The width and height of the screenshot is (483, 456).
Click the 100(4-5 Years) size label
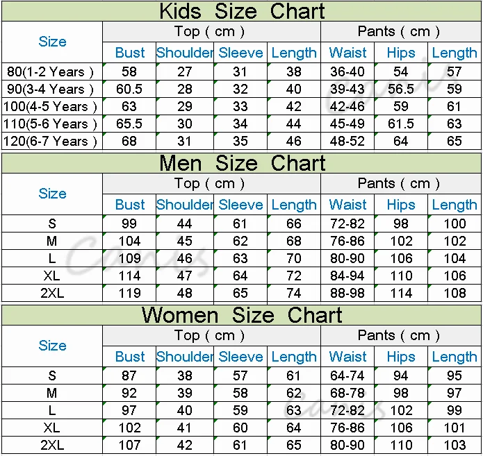51,106
